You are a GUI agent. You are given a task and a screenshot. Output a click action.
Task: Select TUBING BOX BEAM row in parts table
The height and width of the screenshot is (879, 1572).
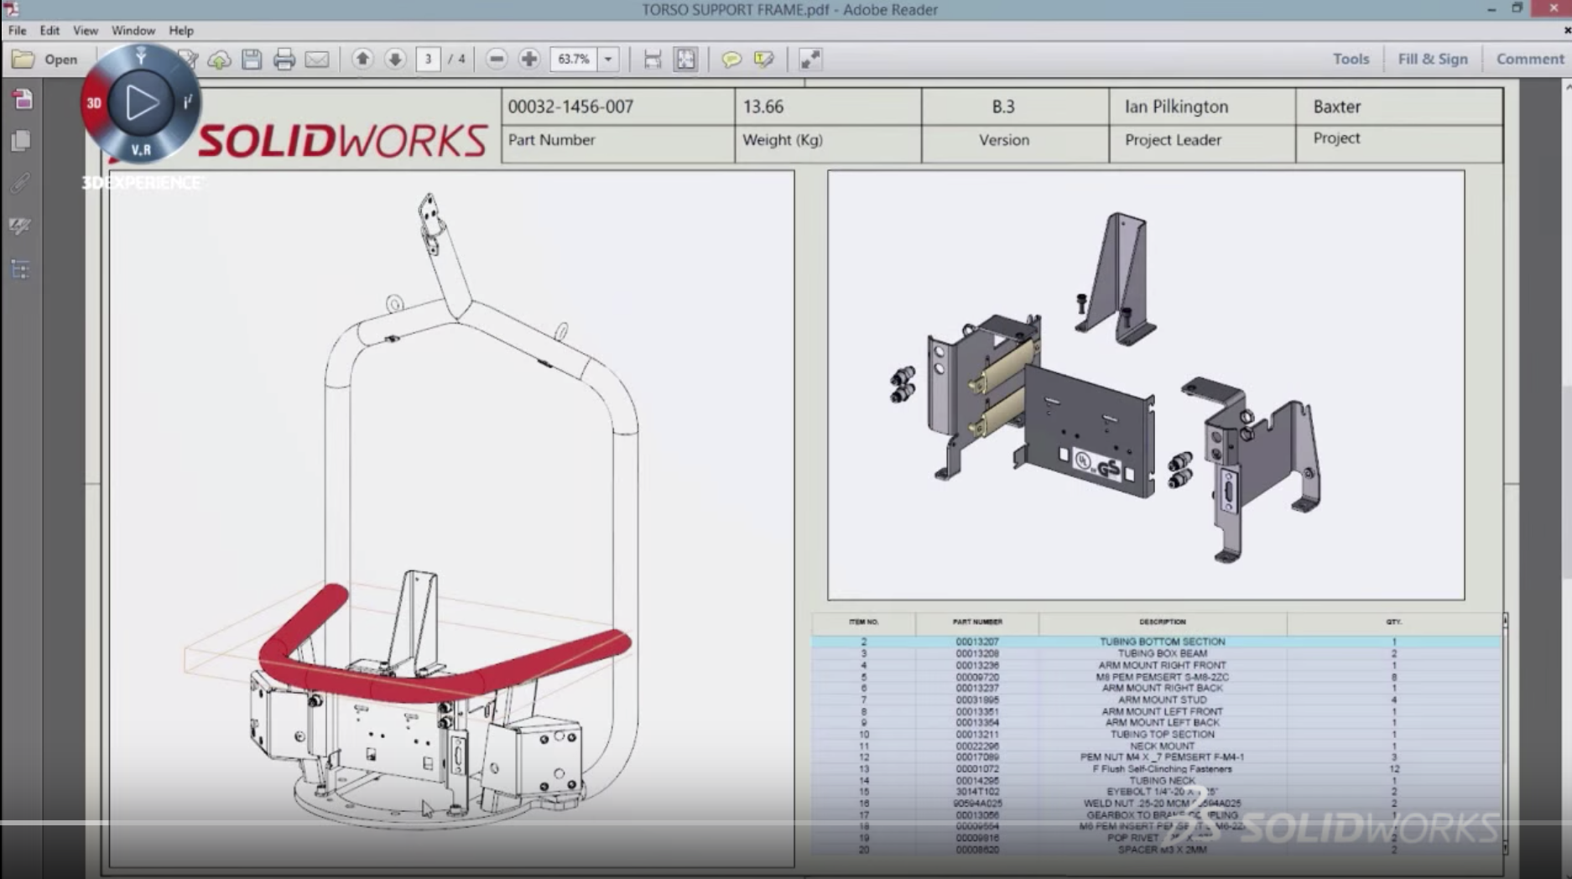point(1161,653)
